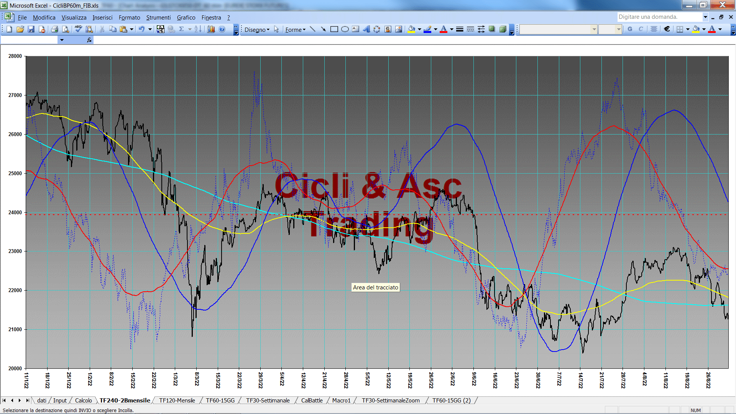Expand the Disegno drawing menu

pos(257,30)
